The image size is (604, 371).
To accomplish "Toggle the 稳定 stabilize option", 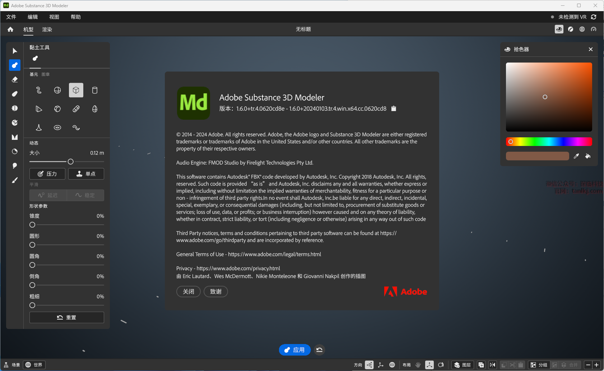I will [x=85, y=195].
